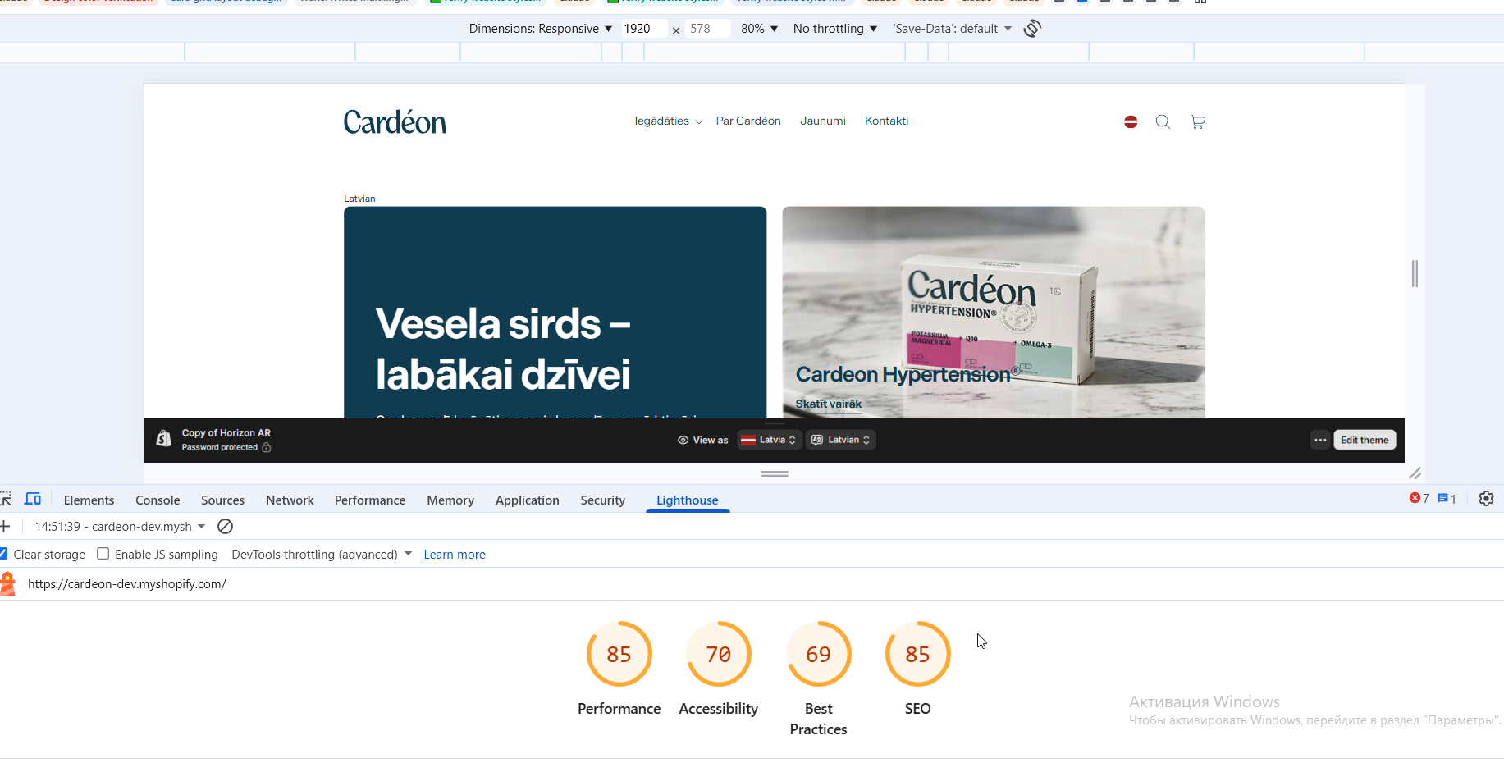Open the 'Save-Data': default dropdown

pyautogui.click(x=953, y=29)
